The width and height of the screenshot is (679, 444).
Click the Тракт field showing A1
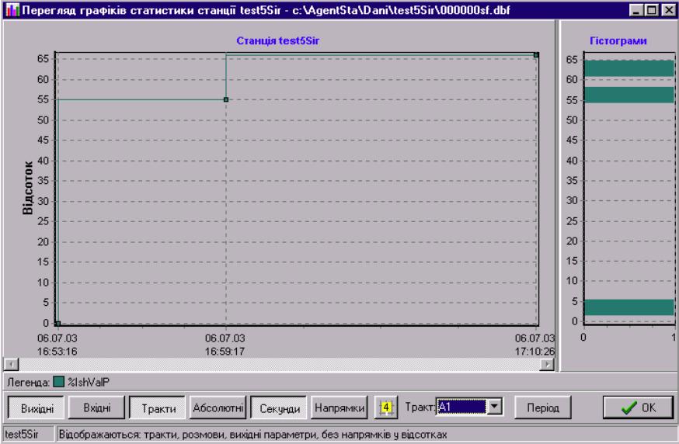click(461, 407)
